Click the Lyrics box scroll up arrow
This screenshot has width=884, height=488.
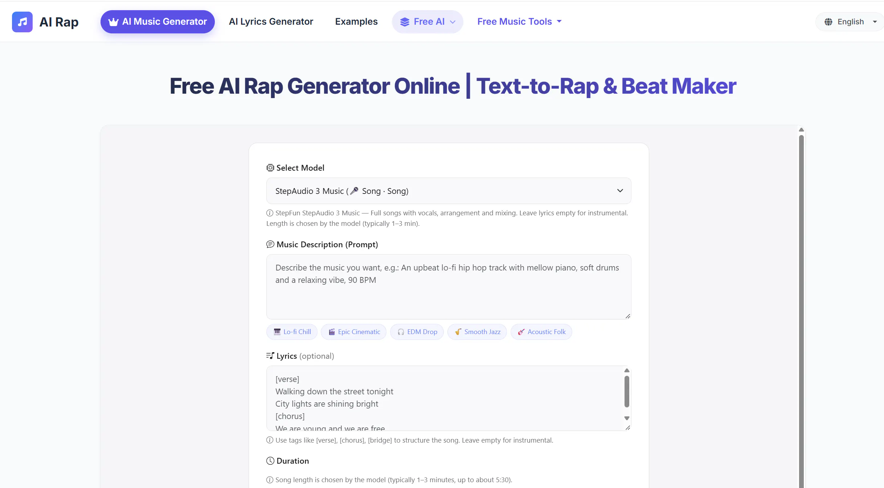point(627,370)
